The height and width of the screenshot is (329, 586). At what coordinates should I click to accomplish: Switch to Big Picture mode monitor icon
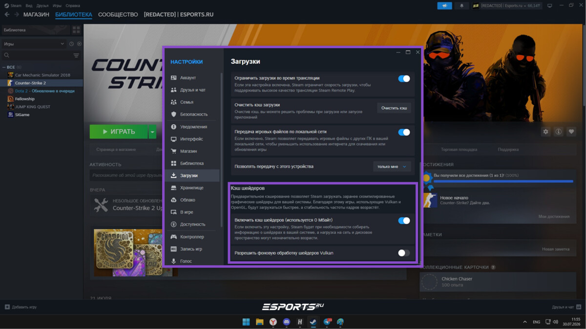coord(550,6)
